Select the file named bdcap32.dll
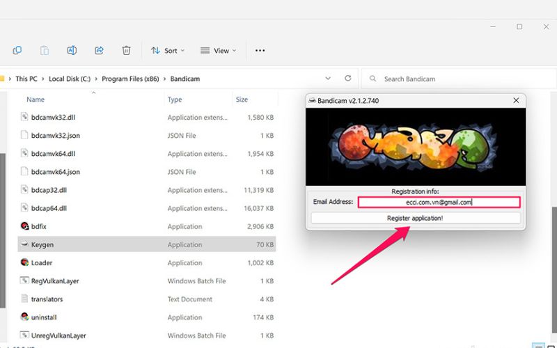 pyautogui.click(x=147, y=189)
